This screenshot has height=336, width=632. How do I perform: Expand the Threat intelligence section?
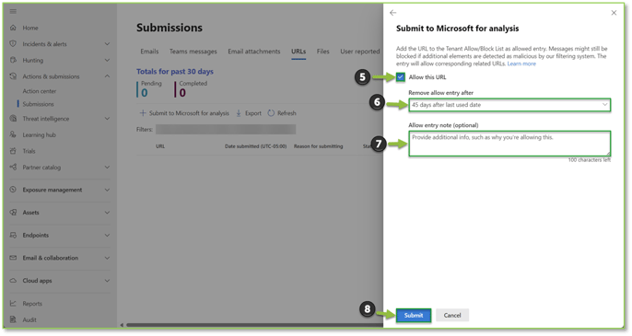[107, 119]
